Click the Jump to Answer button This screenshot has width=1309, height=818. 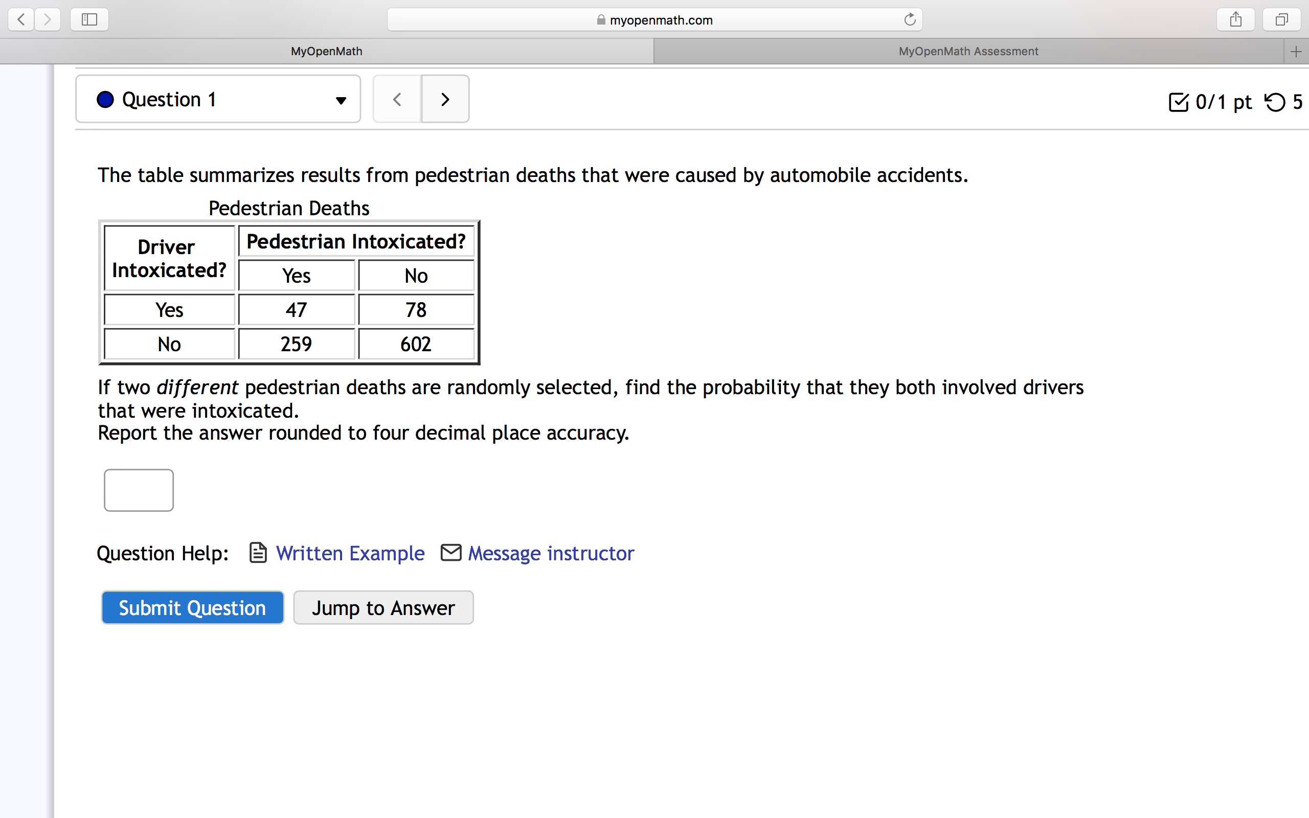(383, 607)
